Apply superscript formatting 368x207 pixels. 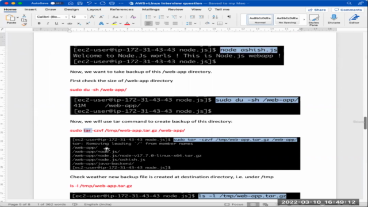tap(88, 24)
